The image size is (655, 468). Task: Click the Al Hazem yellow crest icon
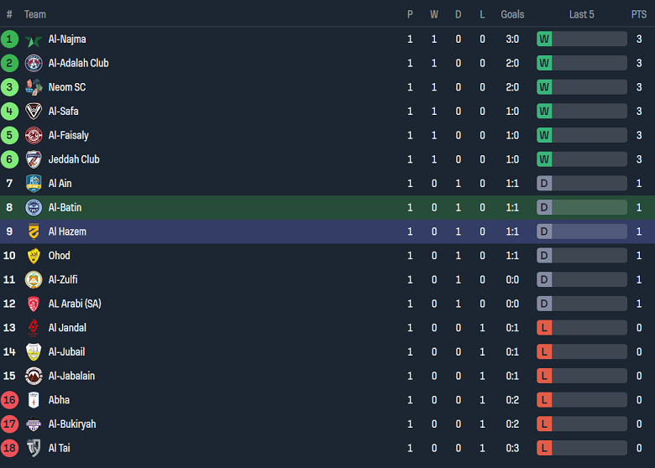[x=34, y=231]
